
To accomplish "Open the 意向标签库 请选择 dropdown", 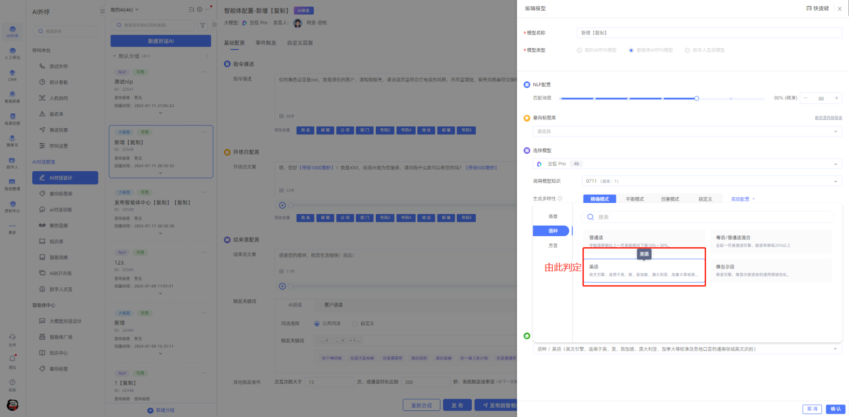I will coord(687,132).
